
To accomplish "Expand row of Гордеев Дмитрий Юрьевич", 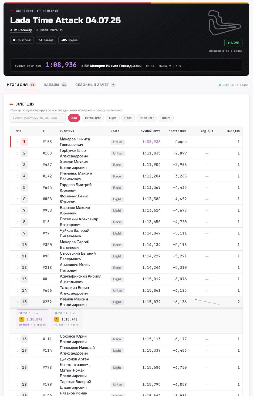I will pyautogui.click(x=18, y=188).
